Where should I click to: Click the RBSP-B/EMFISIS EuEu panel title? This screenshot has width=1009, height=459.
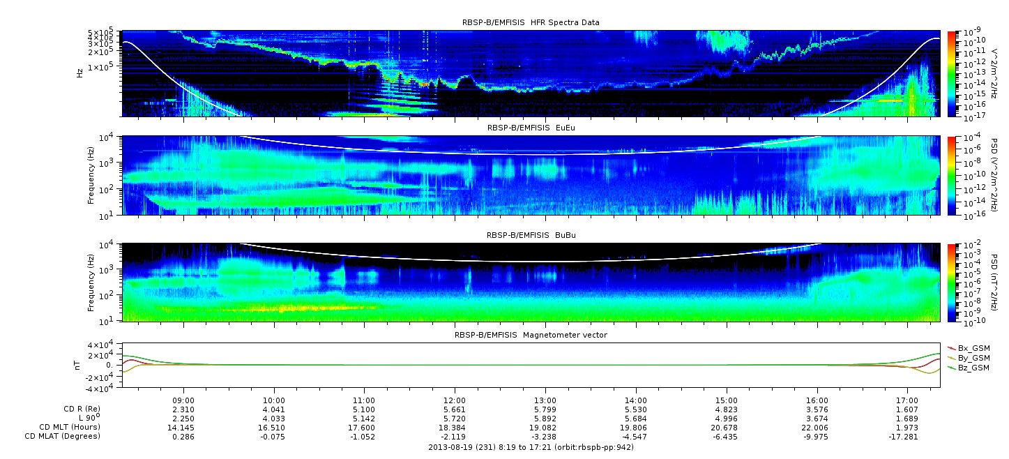click(x=531, y=128)
